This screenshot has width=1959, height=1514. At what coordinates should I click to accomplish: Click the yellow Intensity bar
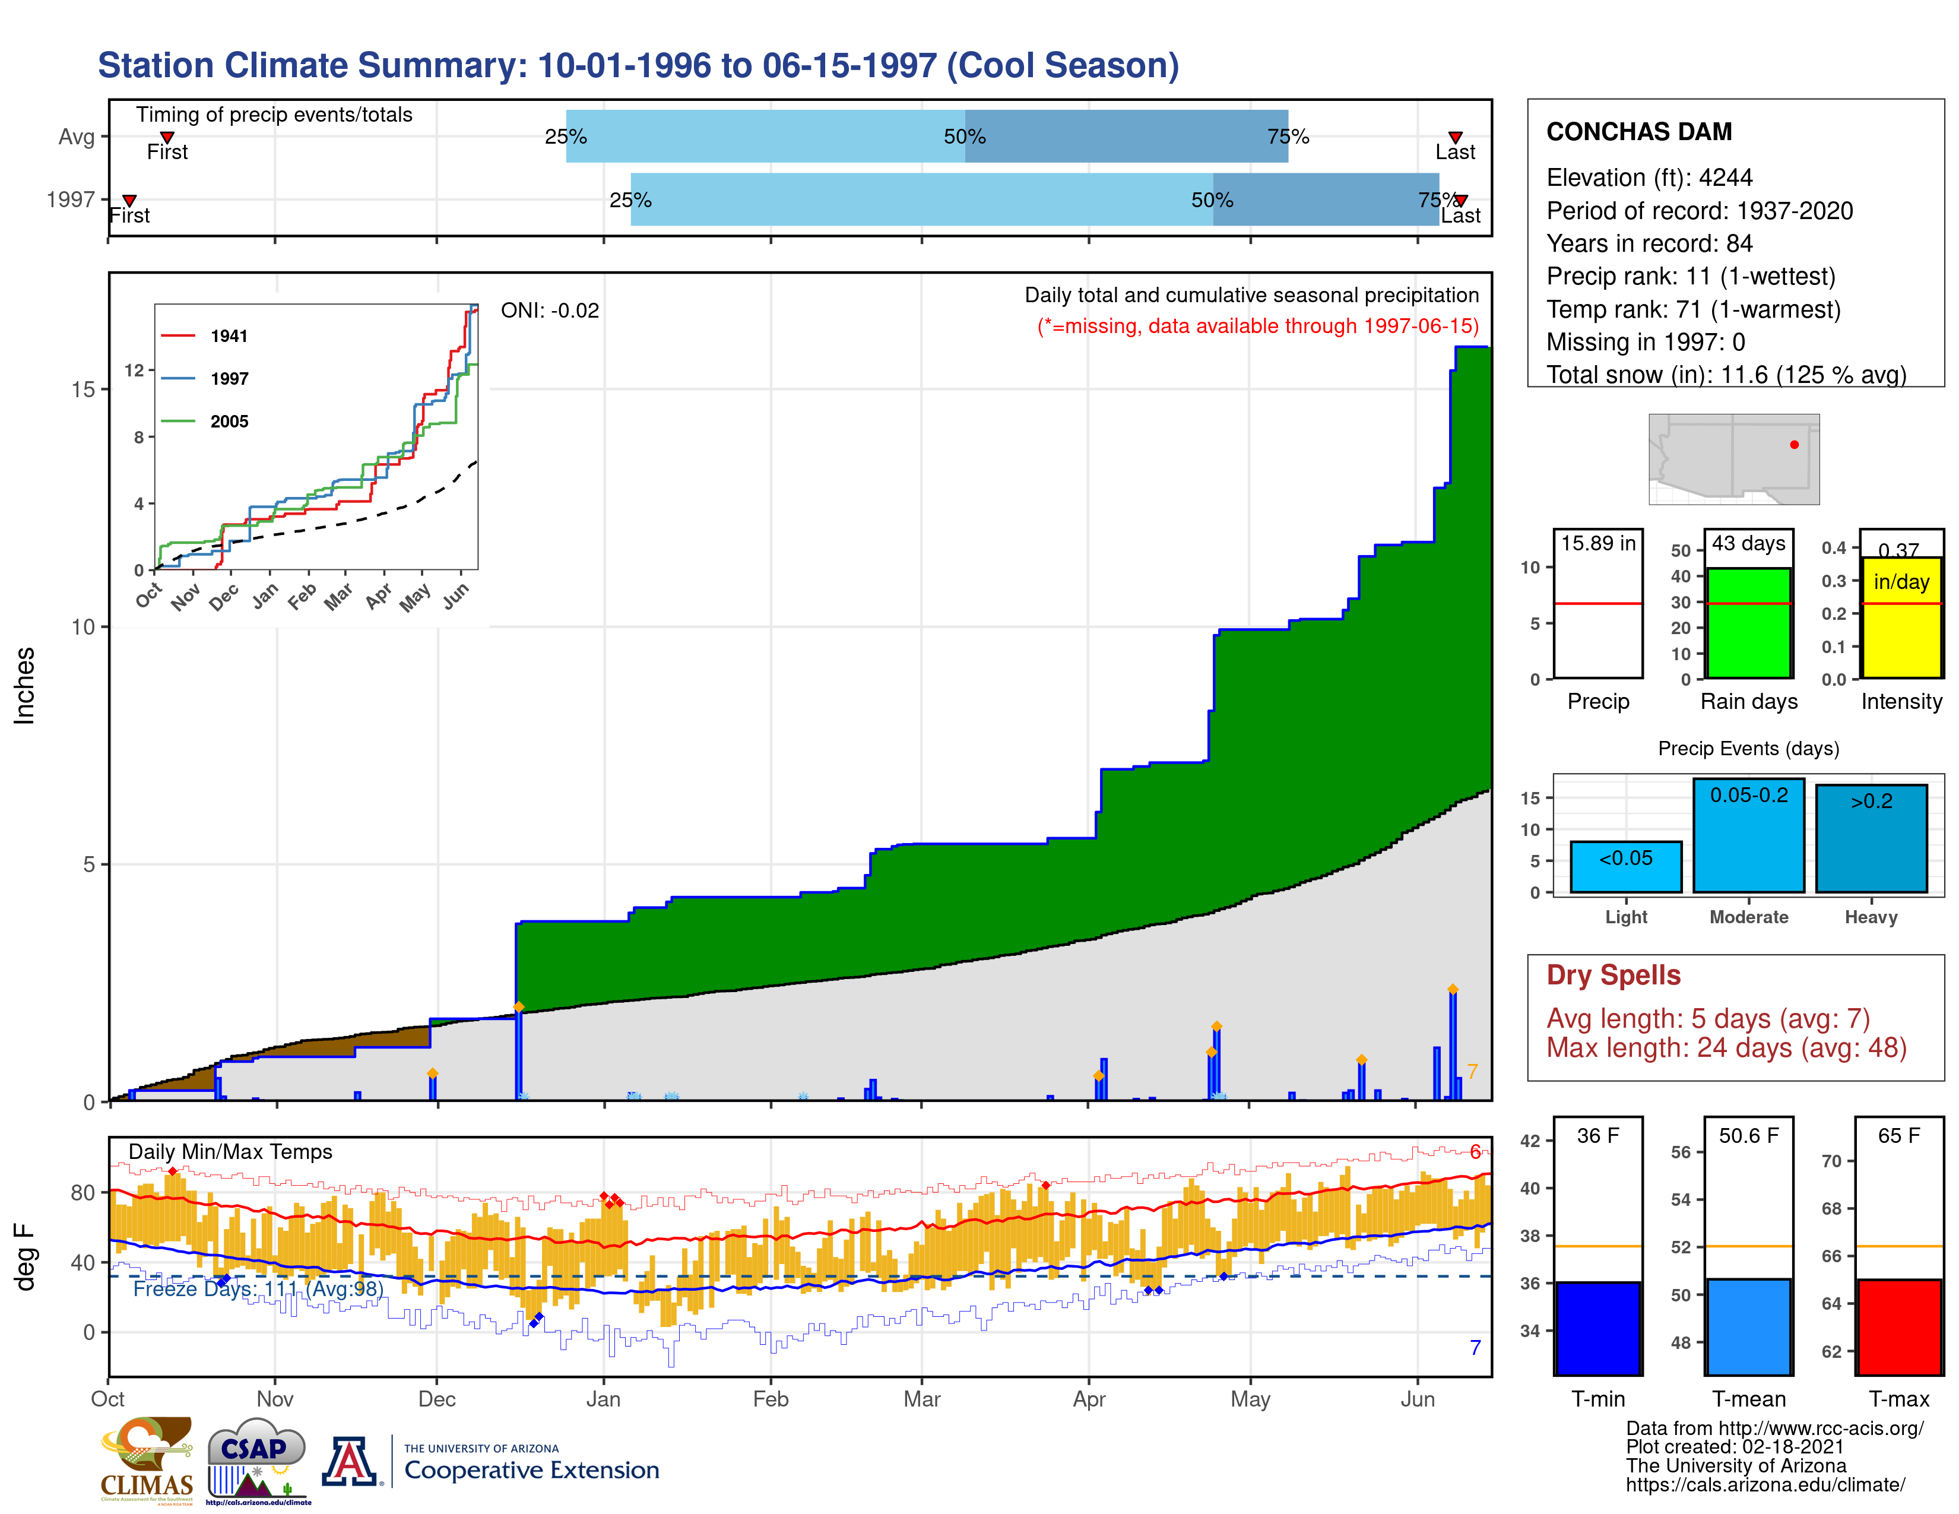click(x=1901, y=618)
